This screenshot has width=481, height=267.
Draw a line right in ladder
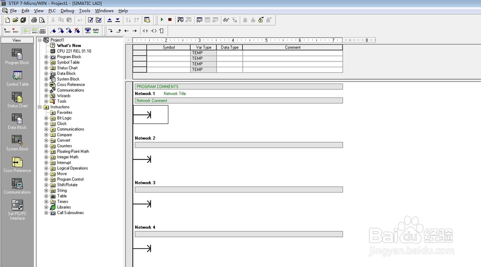point(134,31)
